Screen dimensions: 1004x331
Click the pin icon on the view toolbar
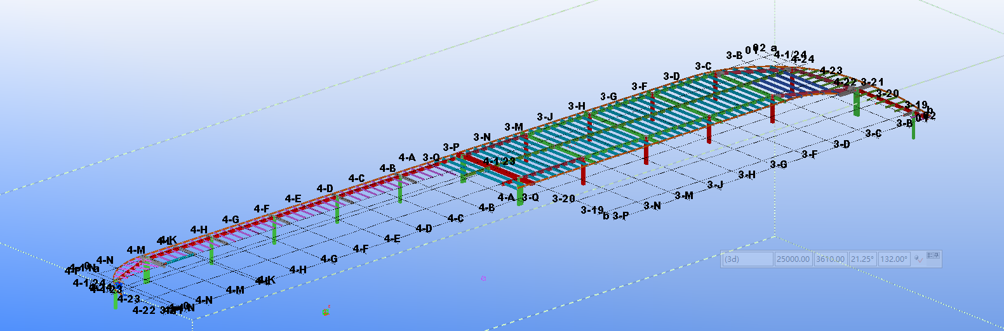click(x=936, y=255)
